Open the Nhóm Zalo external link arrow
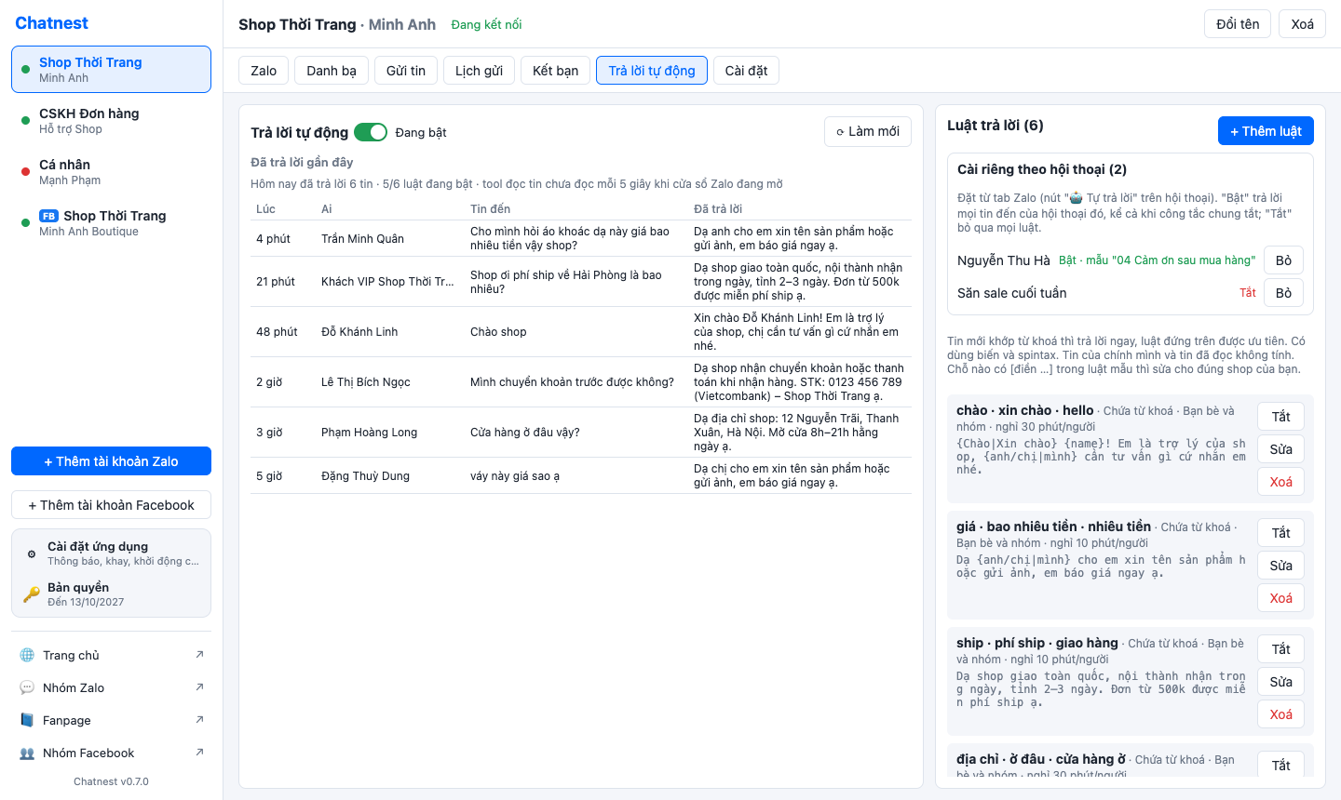1341x800 pixels. pos(199,687)
